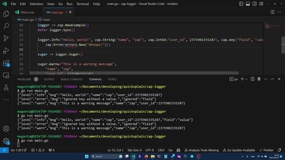Open the Source Control view

point(6,38)
